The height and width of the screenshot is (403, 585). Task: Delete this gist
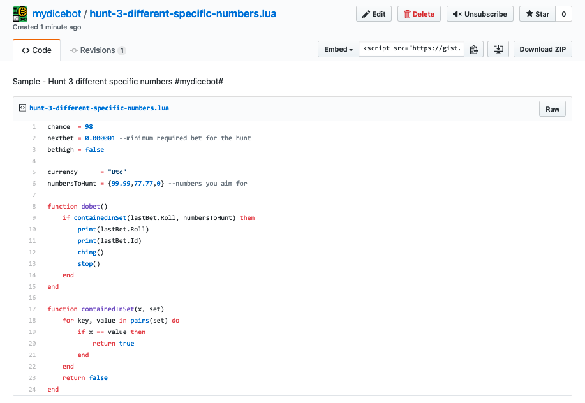tap(419, 14)
